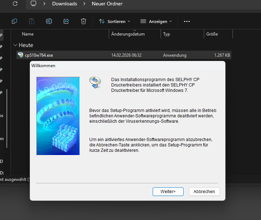The image size is (261, 220).
Task: Click chevron before Neuer Ordner in breadcrumb
Action: coord(84,4)
